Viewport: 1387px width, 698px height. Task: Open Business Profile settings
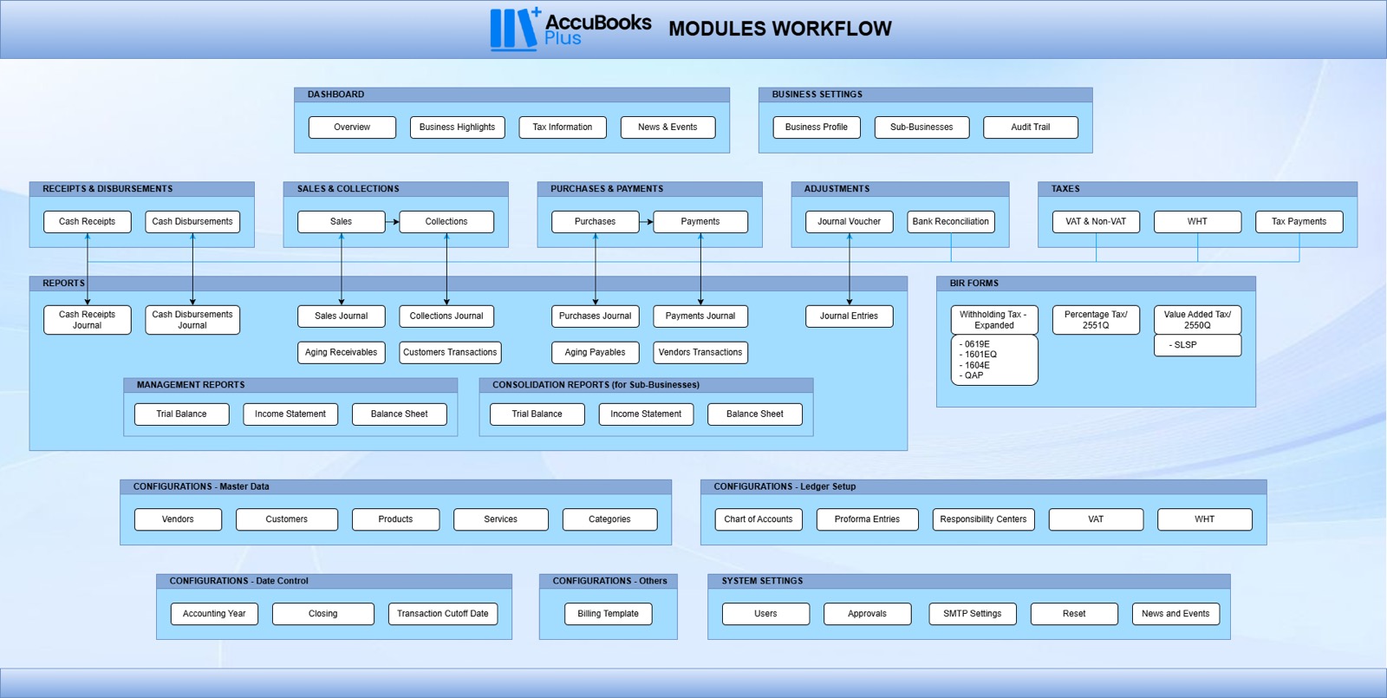[x=817, y=127]
